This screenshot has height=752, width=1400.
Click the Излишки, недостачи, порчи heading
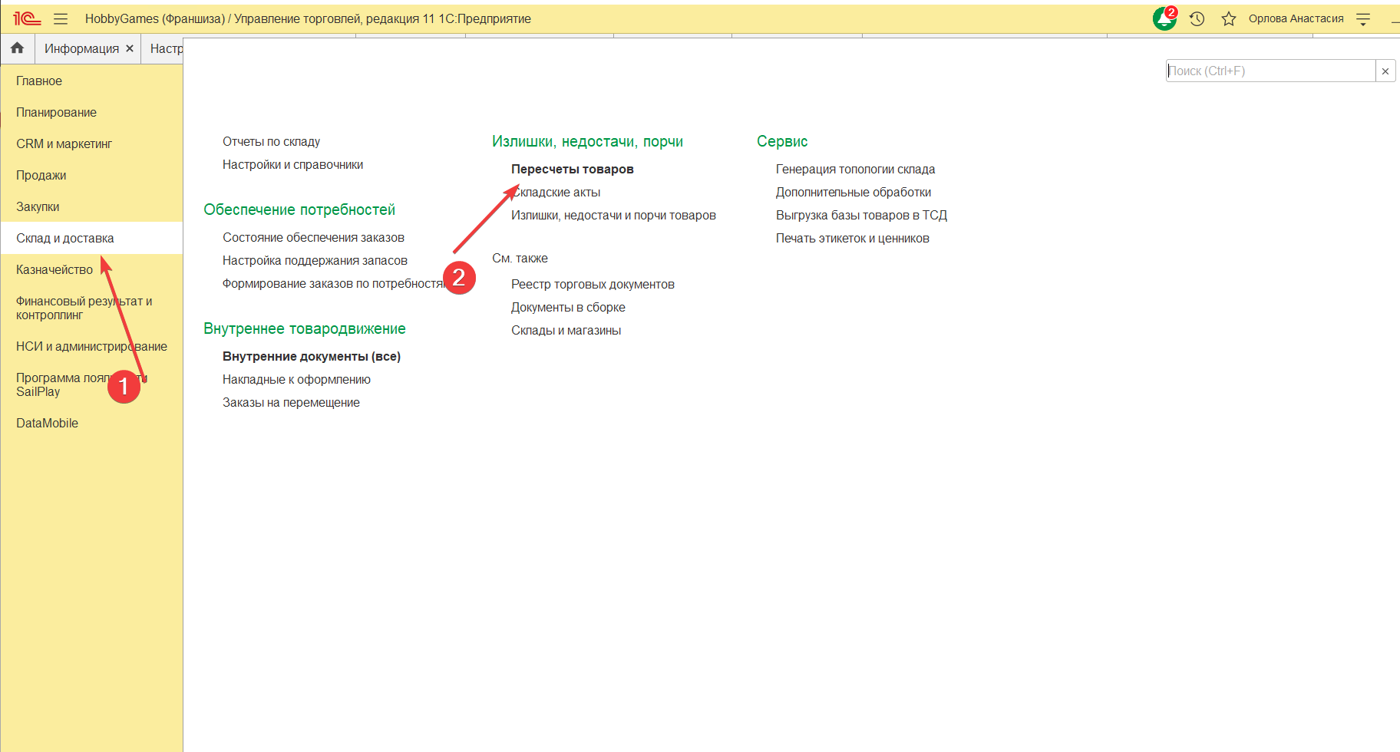(587, 141)
